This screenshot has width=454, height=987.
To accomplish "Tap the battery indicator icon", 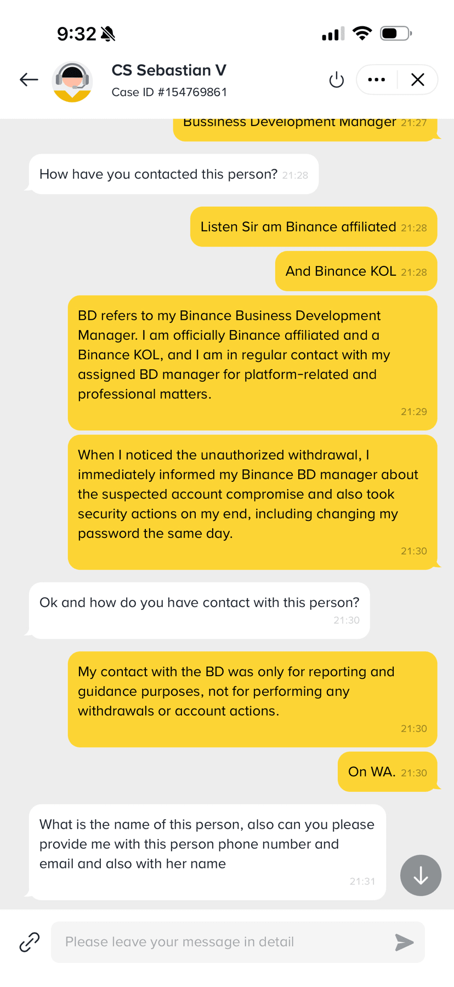I will [x=395, y=33].
